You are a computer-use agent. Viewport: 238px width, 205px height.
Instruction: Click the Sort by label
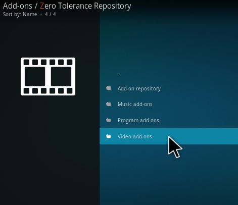point(12,15)
